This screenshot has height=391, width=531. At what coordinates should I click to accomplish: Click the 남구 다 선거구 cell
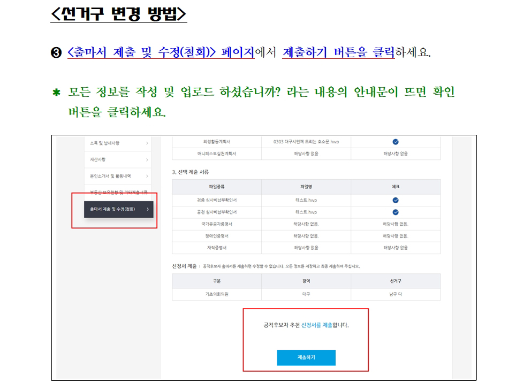(396, 294)
